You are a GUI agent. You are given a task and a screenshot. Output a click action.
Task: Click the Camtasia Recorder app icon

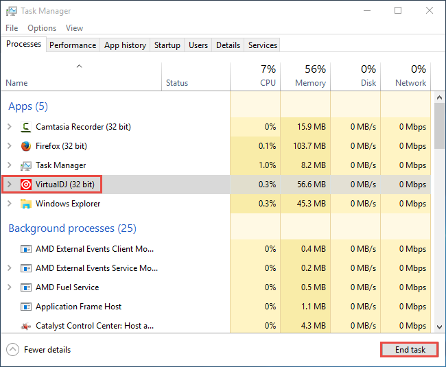[26, 127]
